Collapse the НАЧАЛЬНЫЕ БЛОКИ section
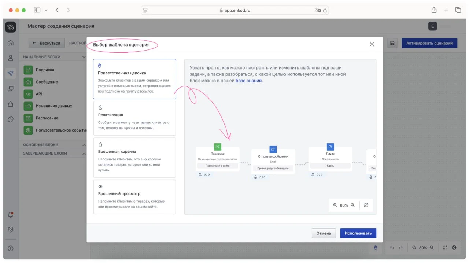Image resolution: width=469 pixels, height=263 pixels. click(x=84, y=57)
